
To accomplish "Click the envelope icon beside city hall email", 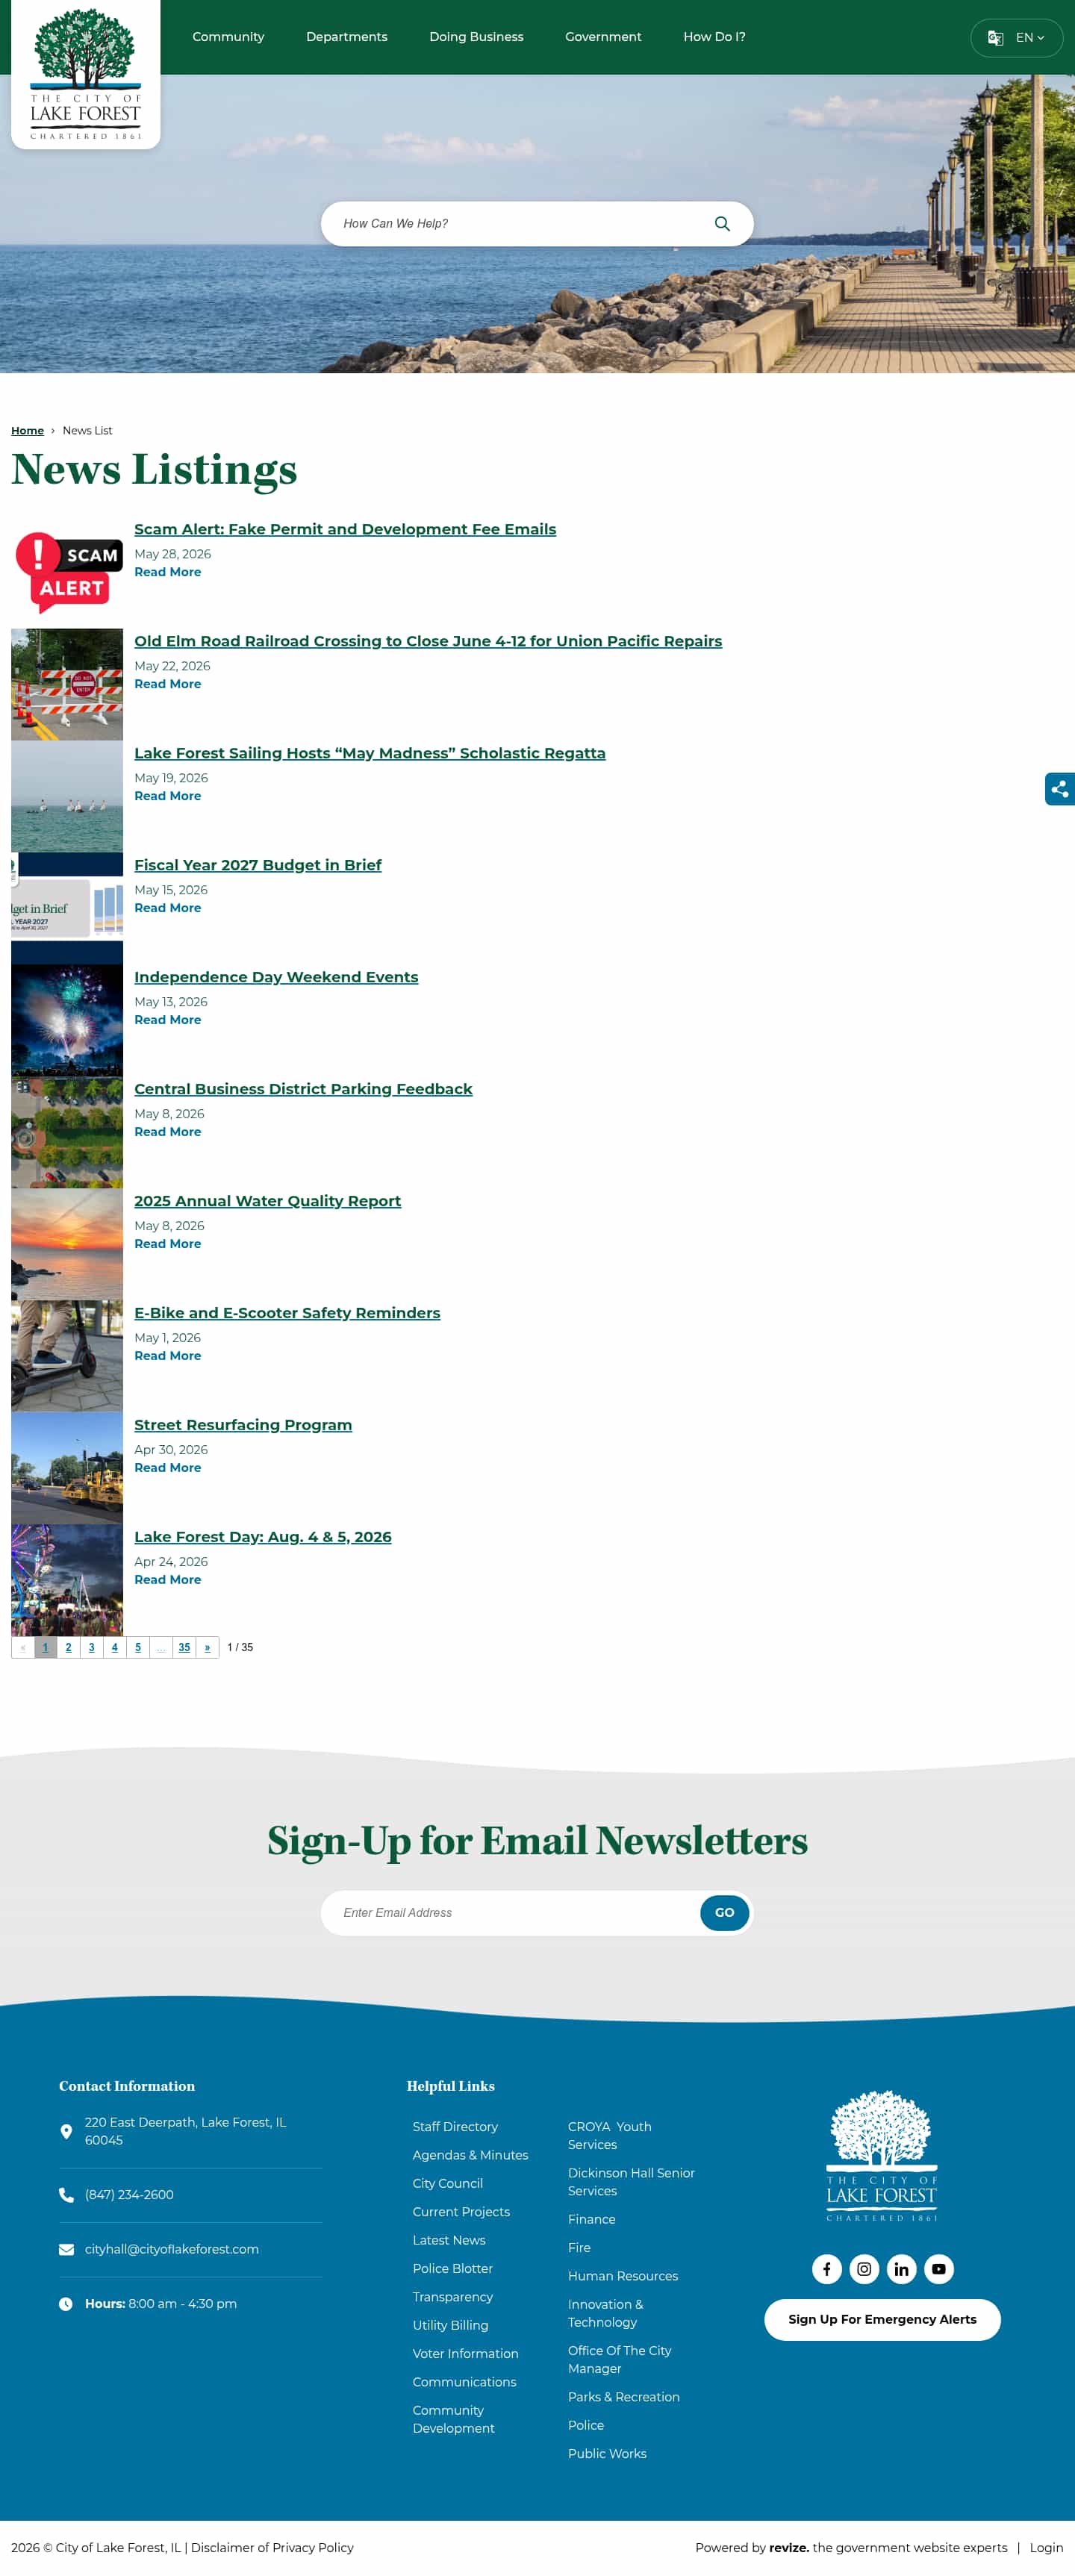I will pos(66,2249).
